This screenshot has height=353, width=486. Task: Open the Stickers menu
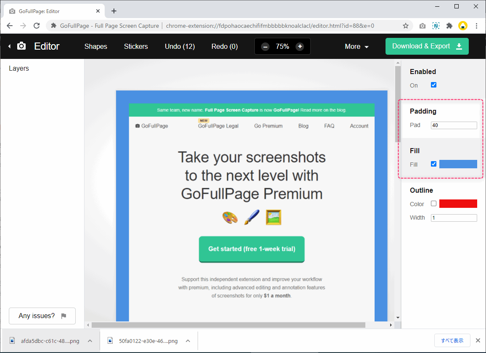(x=136, y=47)
